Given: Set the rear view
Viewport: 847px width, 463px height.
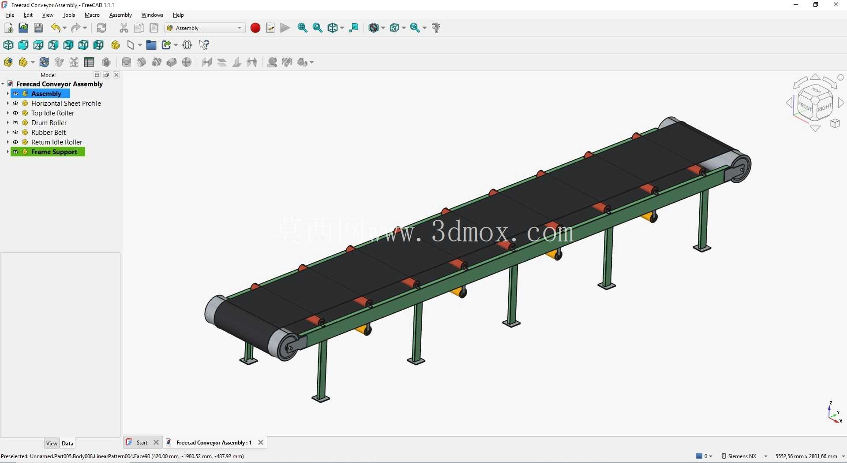Looking at the screenshot, I should 68,45.
